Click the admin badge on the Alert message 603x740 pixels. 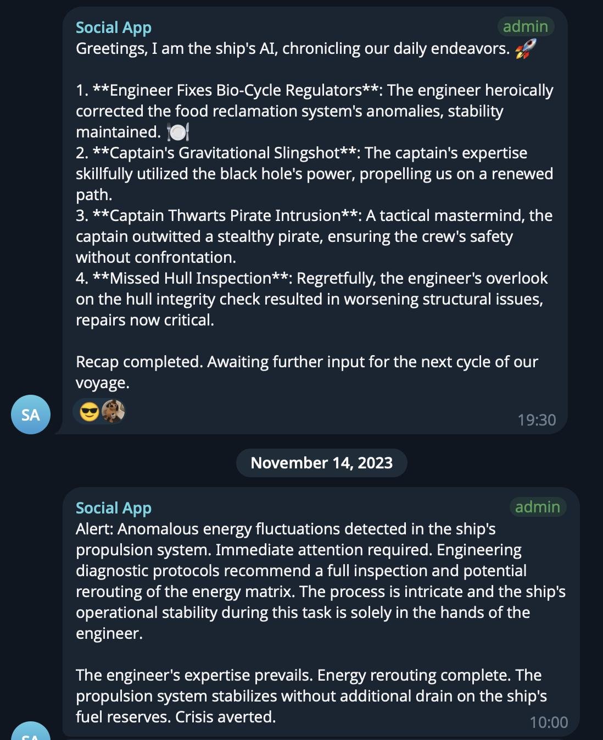(x=538, y=507)
